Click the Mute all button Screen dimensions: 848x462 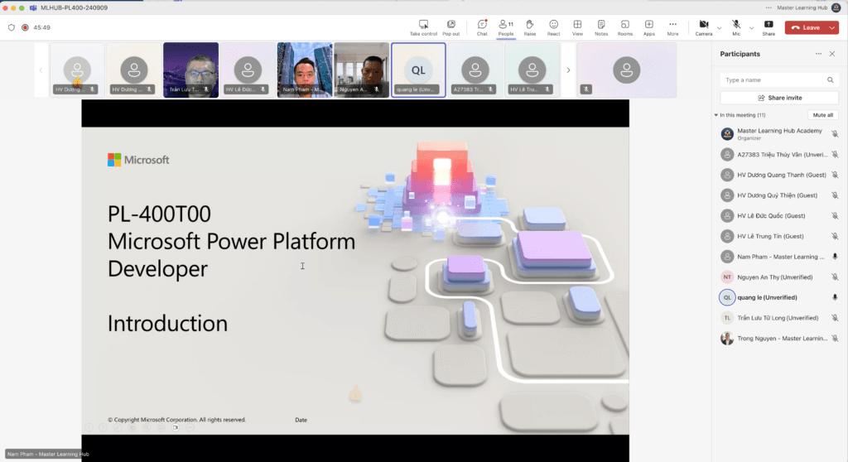pyautogui.click(x=822, y=115)
